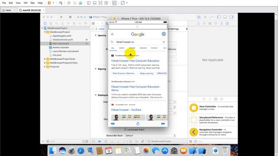Open the Xcode breakpoint navigator icon
278x156 pixels.
[x=80, y=23]
